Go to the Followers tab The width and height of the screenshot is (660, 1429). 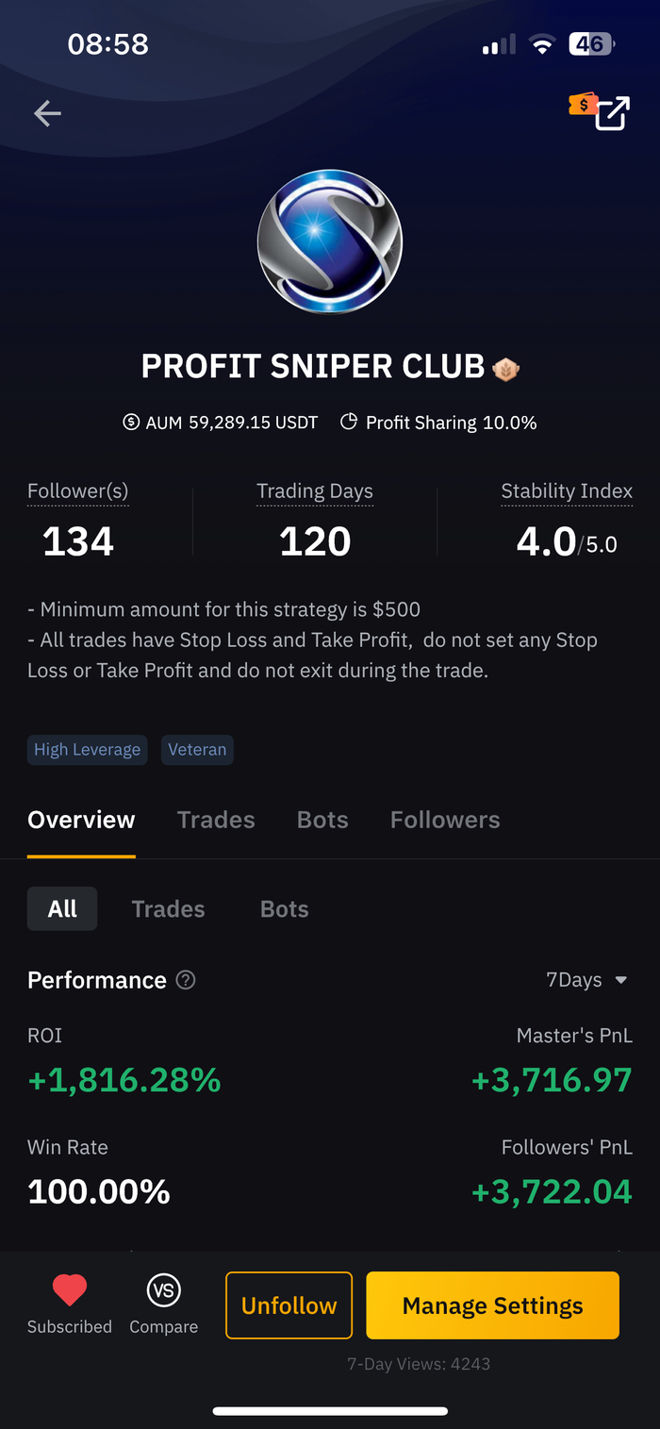(x=445, y=820)
